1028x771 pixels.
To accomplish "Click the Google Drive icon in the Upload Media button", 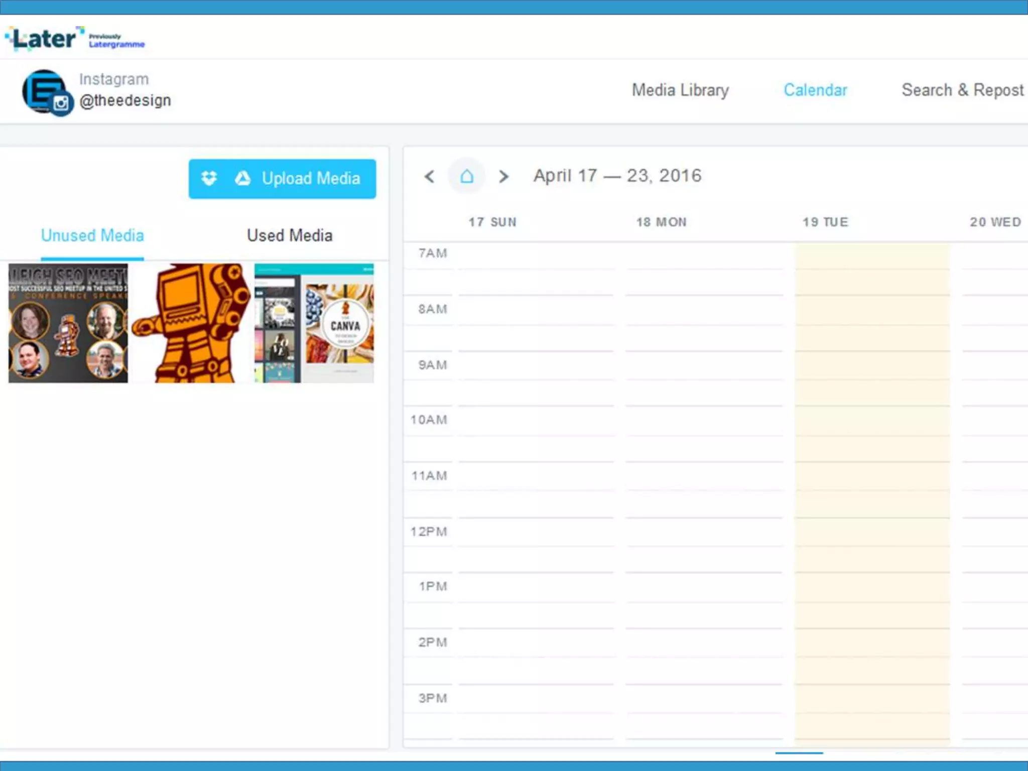I will (243, 178).
